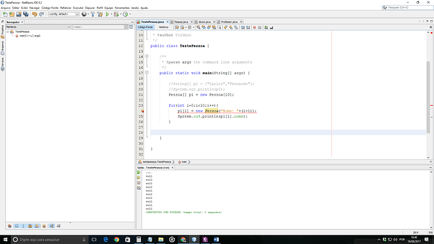This screenshot has width=434, height=244.
Task: Select main(String[] args) in the Navegador tree
Action: pyautogui.click(x=30, y=36)
